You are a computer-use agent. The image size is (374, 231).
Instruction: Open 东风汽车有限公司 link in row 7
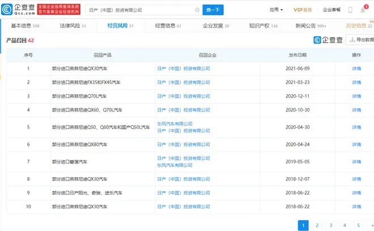[x=175, y=165]
